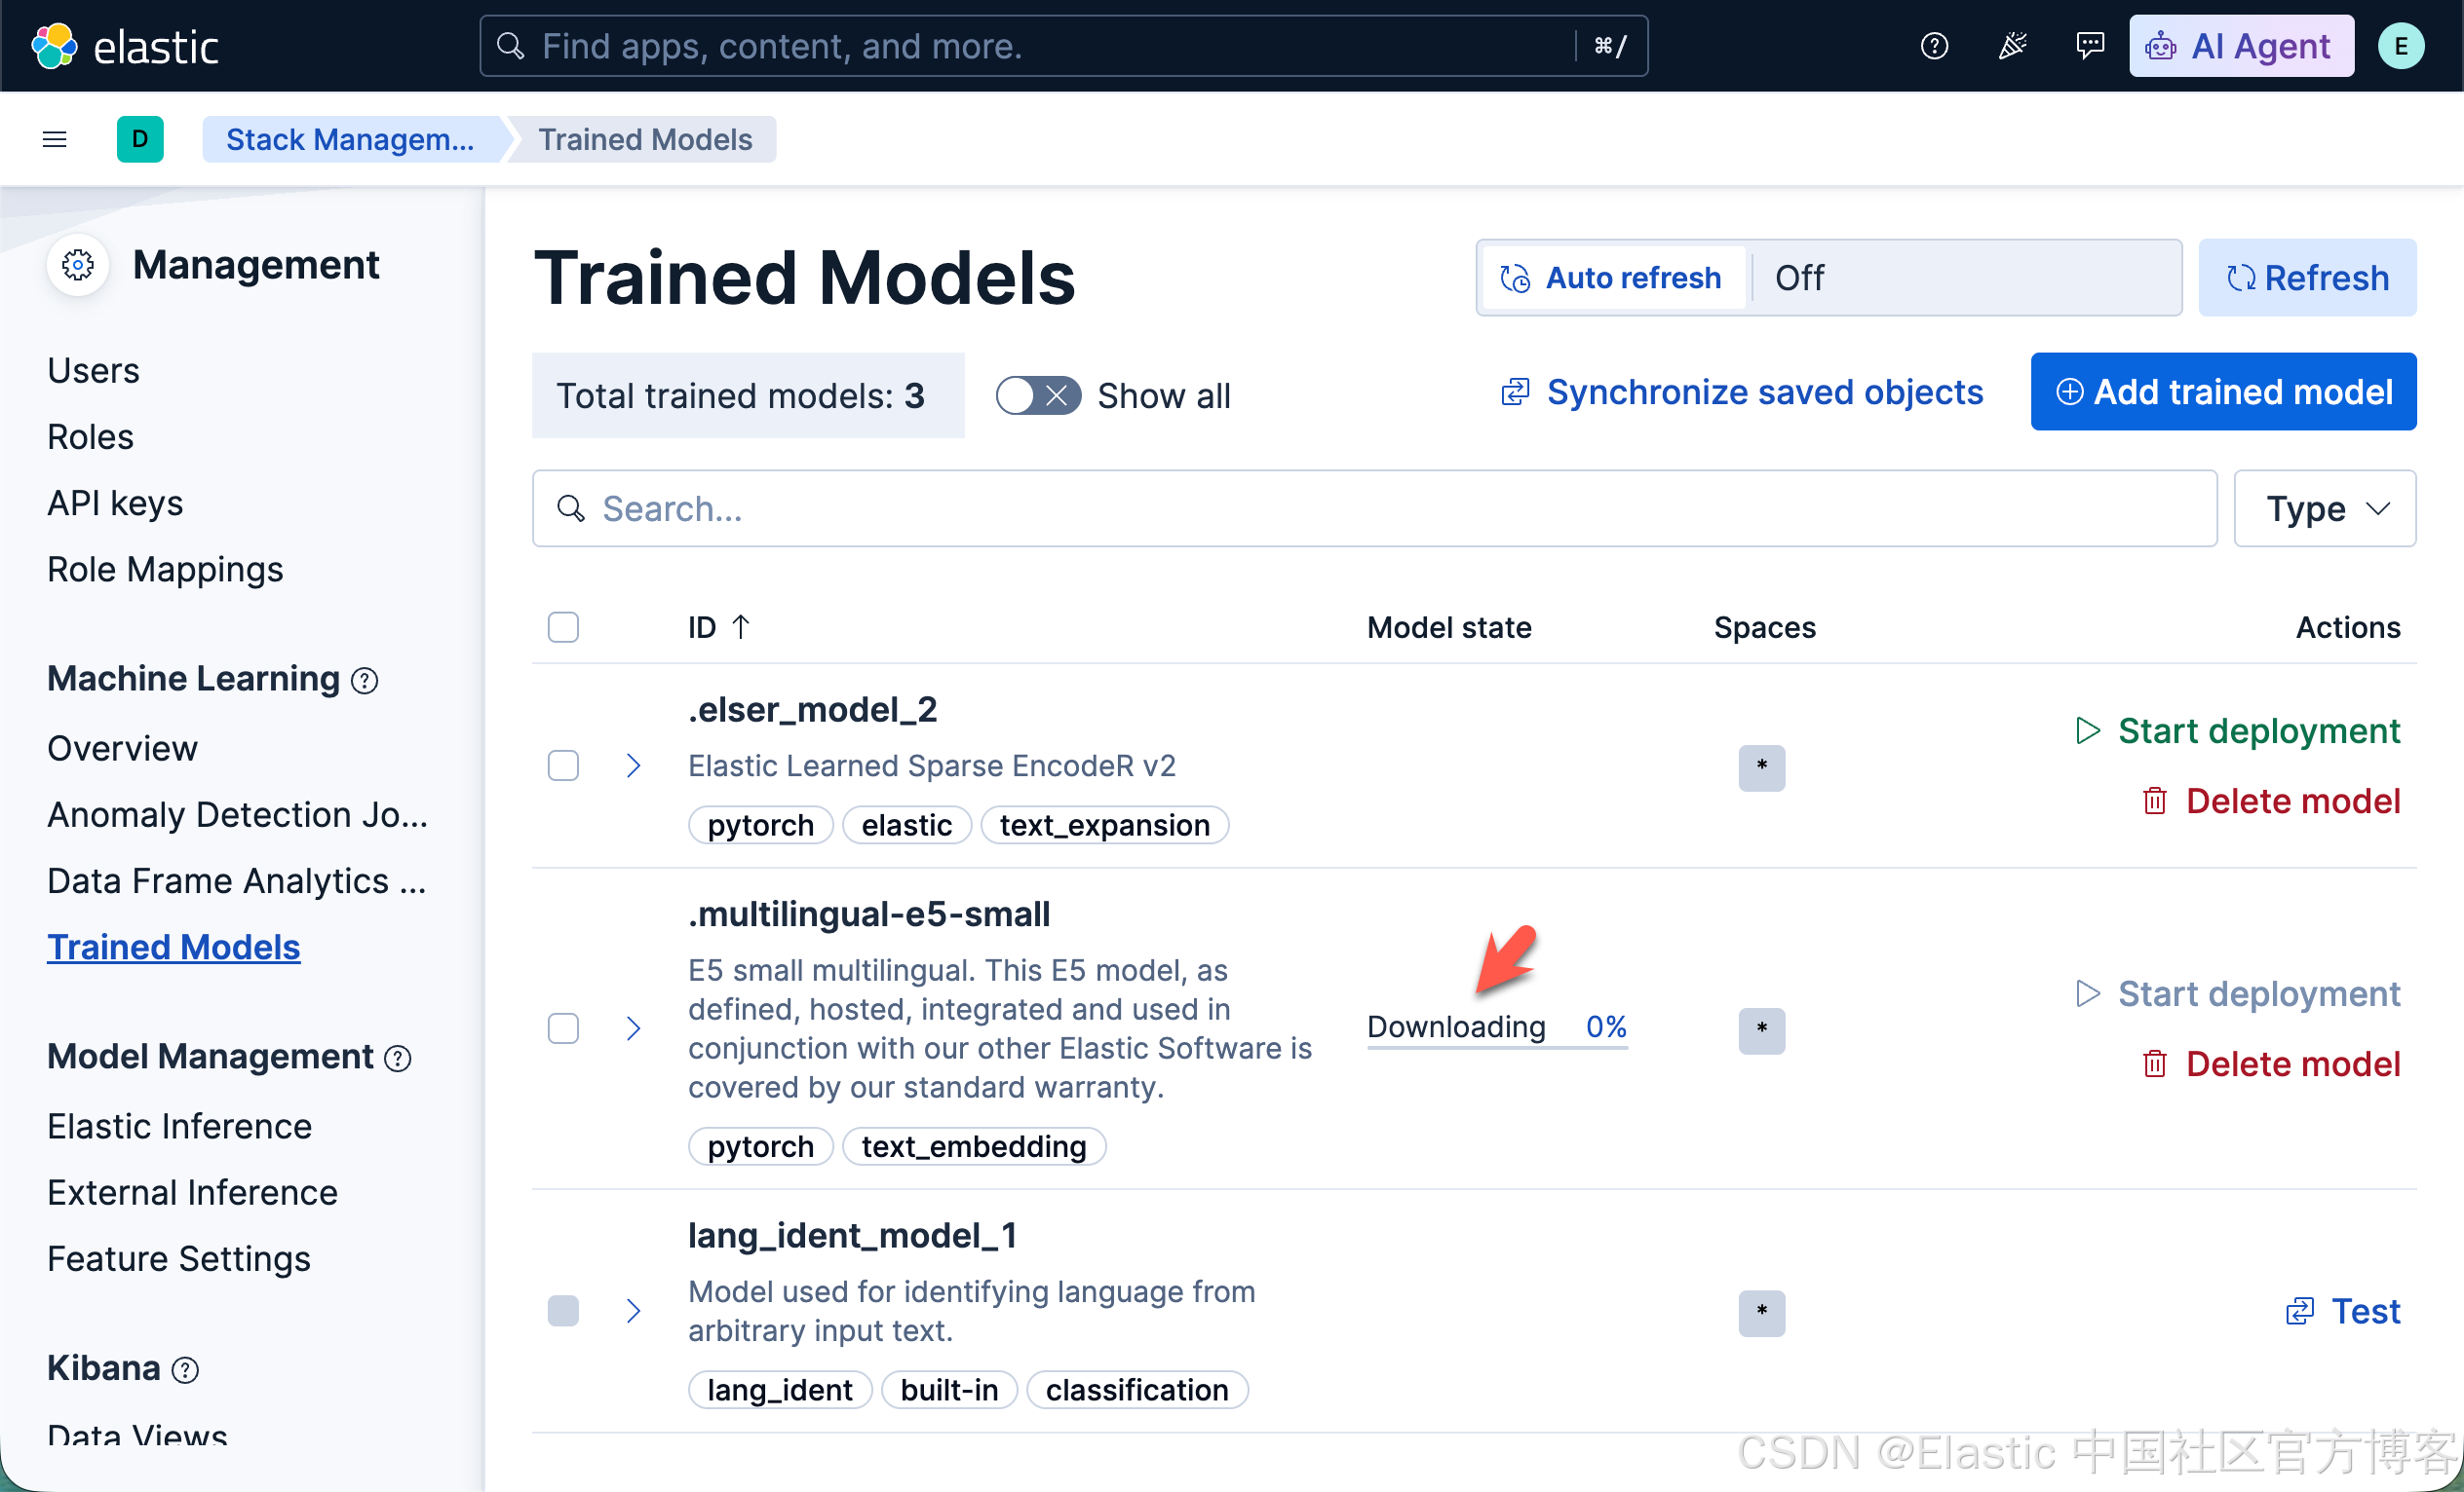
Task: Click the Machine Learning help icon
Action: (x=365, y=681)
